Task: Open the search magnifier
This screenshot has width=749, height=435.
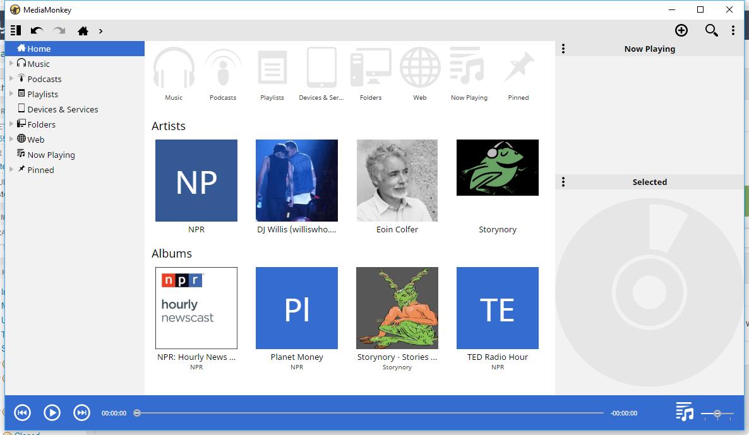Action: point(711,30)
